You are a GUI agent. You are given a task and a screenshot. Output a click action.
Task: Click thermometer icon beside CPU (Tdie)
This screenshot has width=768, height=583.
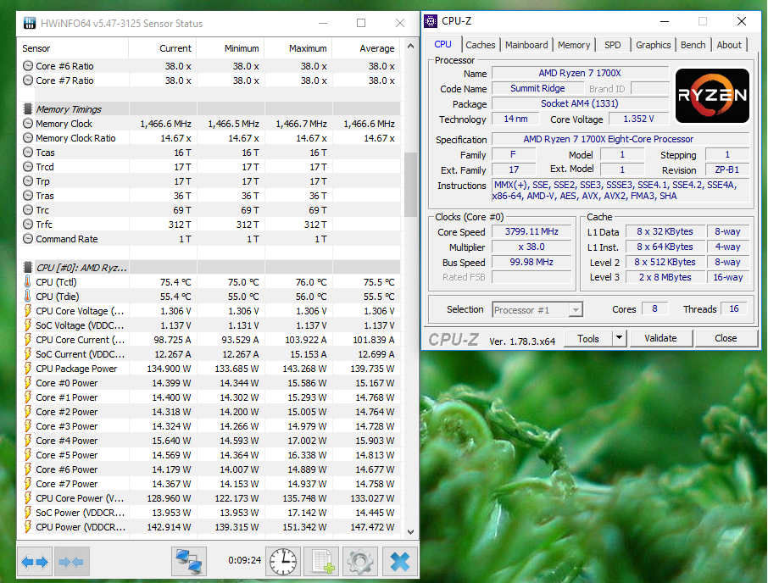coord(28,296)
